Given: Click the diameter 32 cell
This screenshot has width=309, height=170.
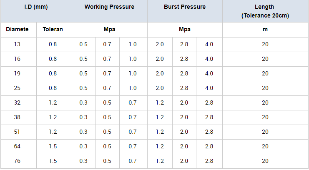Looking at the screenshot, I should pyautogui.click(x=17, y=103).
